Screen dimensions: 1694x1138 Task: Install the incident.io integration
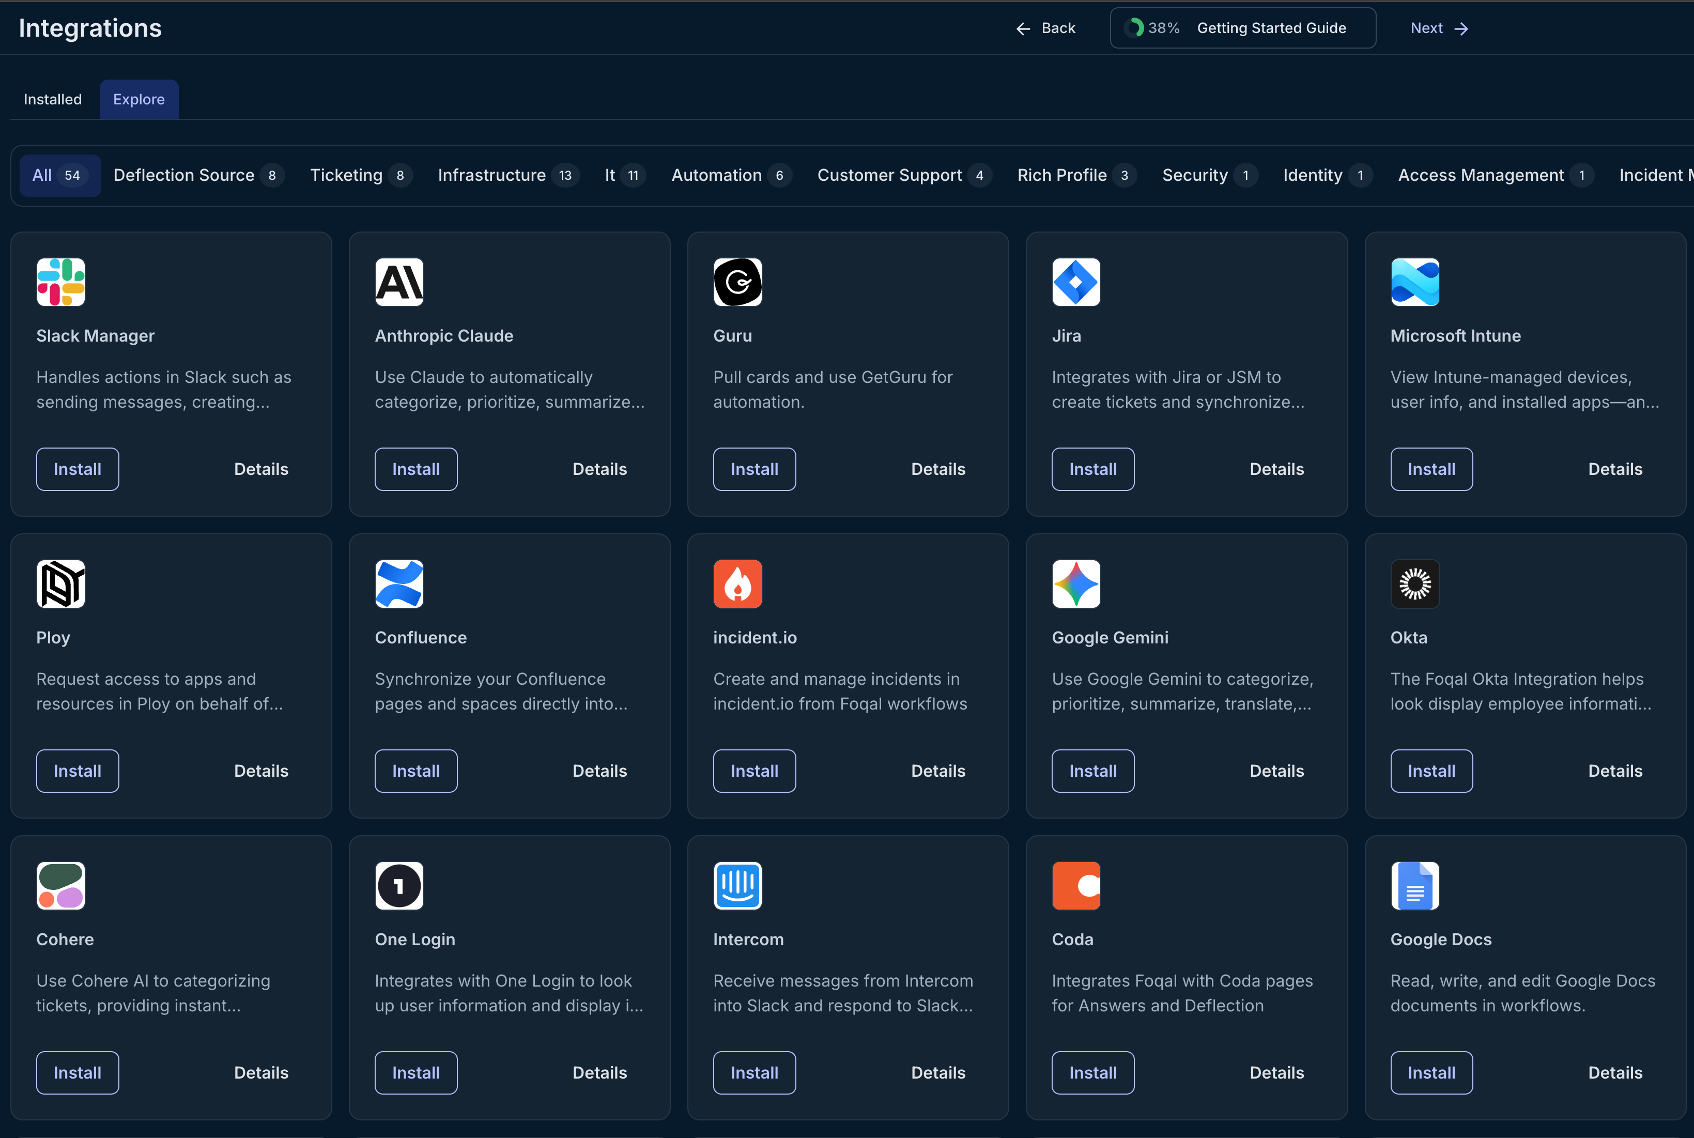(754, 772)
